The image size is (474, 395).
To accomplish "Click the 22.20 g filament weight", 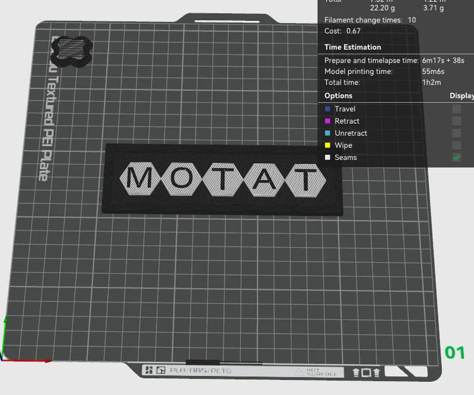I will (x=382, y=8).
